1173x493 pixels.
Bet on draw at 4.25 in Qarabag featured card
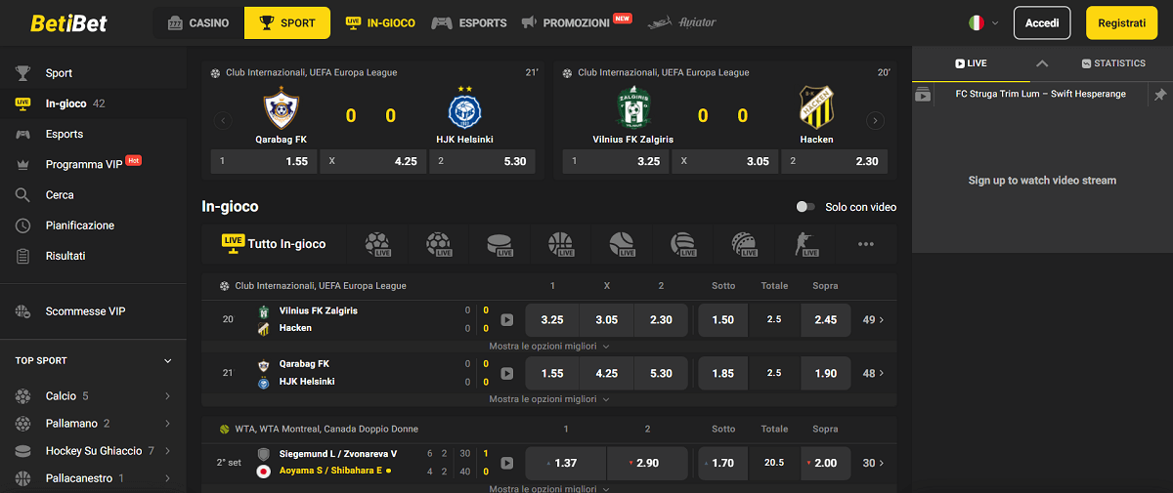(372, 161)
